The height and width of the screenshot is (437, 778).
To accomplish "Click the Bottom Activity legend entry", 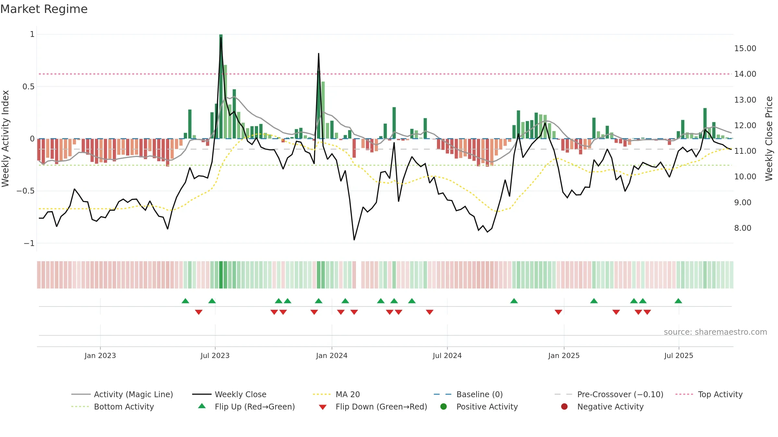I will [112, 407].
